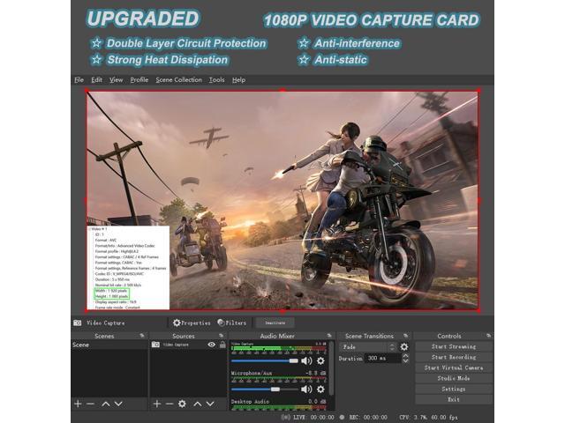Image resolution: width=565 pixels, height=423 pixels.
Task: Undock the Scenes panel
Action: coord(142,336)
